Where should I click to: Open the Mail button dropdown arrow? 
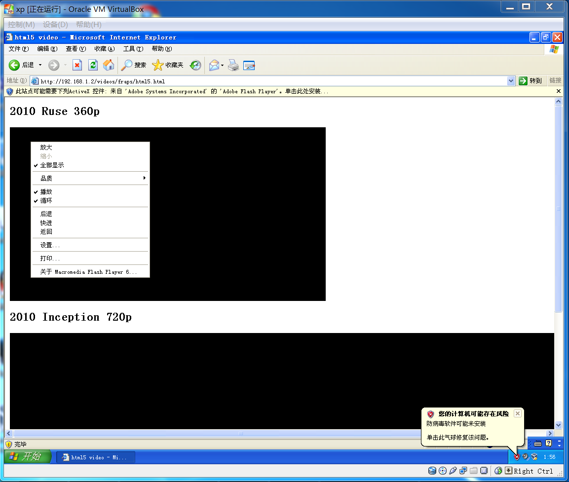point(223,65)
